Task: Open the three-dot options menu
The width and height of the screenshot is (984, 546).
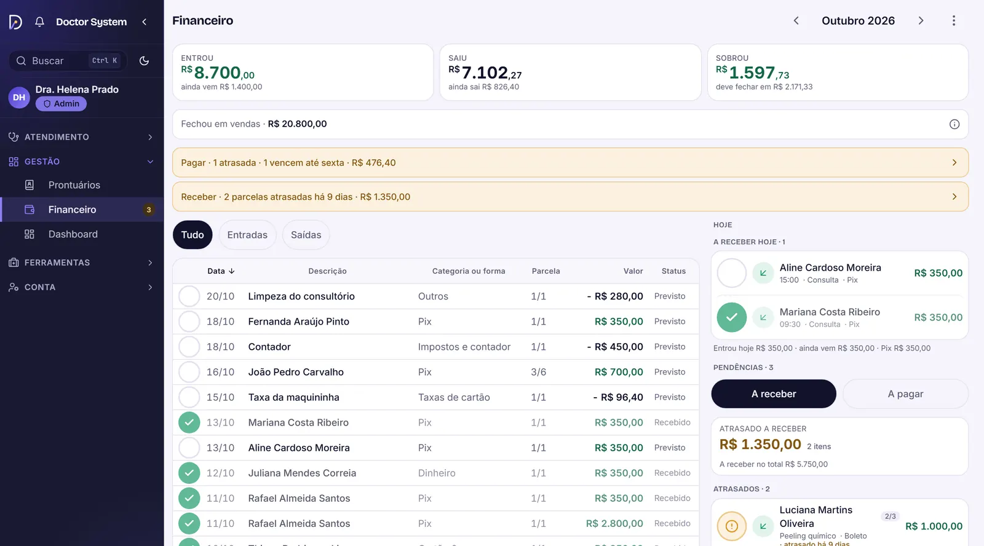Action: pyautogui.click(x=954, y=21)
